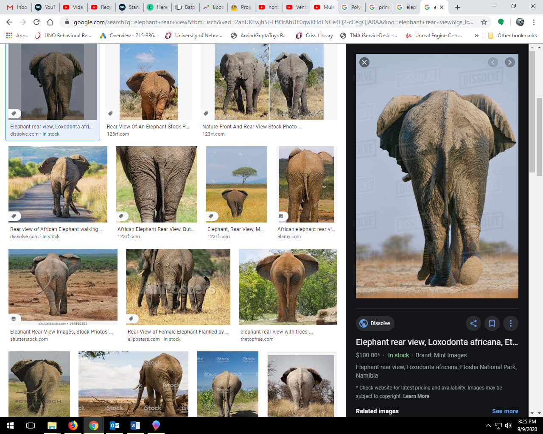Select 'elephant rear view with trees' thumbnail
The image size is (543, 434).
288,287
